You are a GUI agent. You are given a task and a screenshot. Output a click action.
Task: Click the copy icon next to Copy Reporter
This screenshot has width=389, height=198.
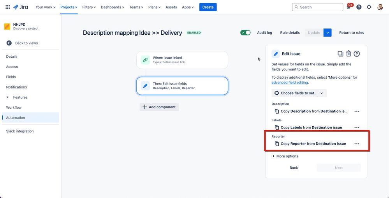(x=277, y=143)
